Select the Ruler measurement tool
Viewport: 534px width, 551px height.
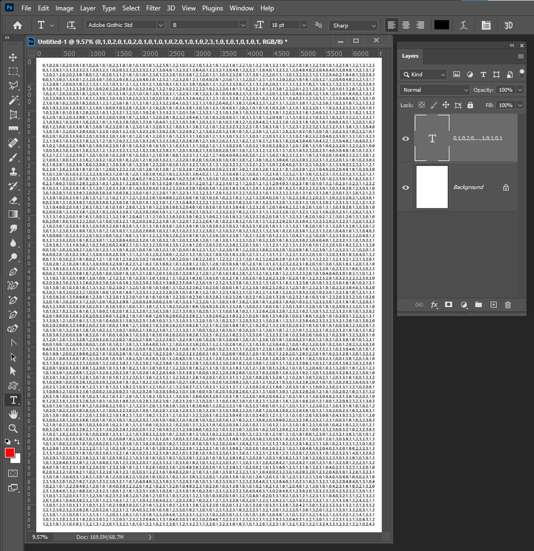pos(13,129)
